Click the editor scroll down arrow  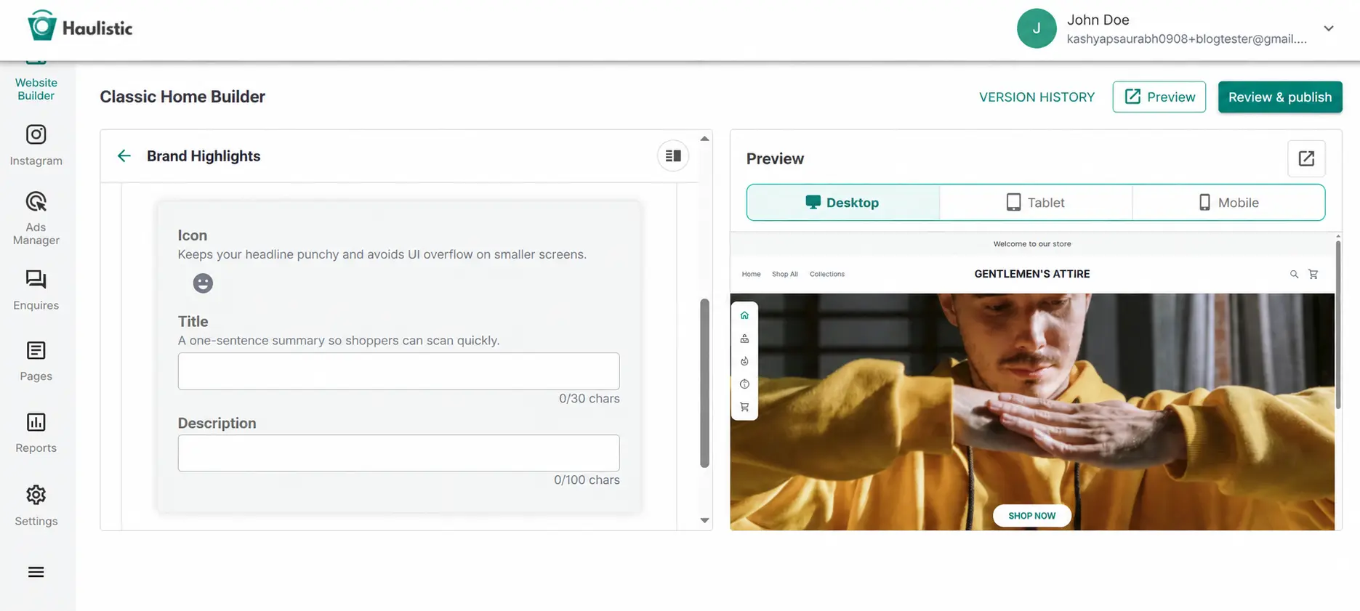[x=704, y=520]
